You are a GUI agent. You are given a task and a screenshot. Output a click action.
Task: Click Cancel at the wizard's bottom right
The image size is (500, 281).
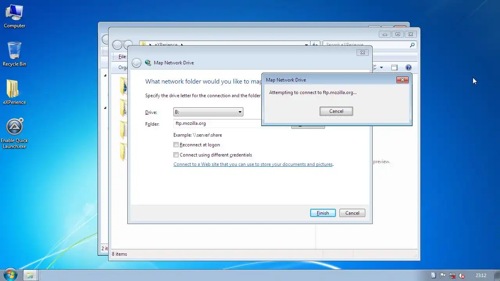(x=352, y=213)
